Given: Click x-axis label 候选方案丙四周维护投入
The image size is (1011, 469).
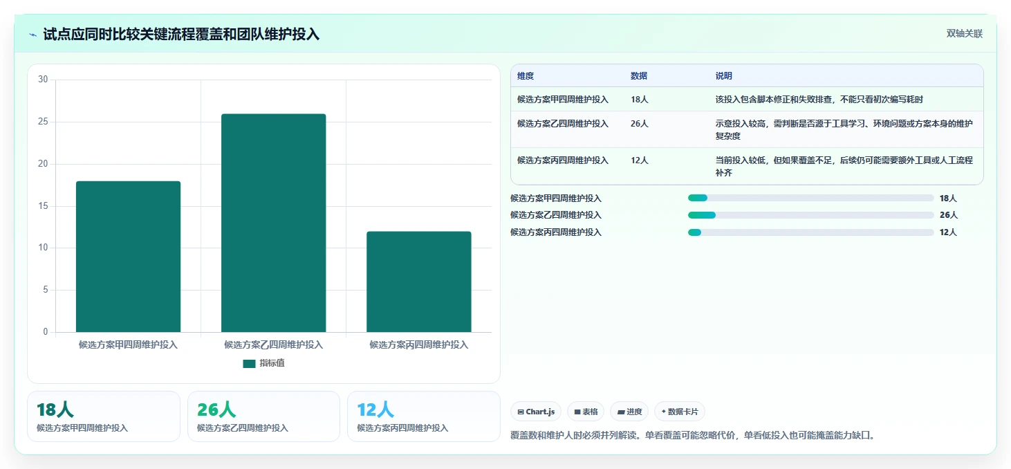Looking at the screenshot, I should pyautogui.click(x=419, y=344).
